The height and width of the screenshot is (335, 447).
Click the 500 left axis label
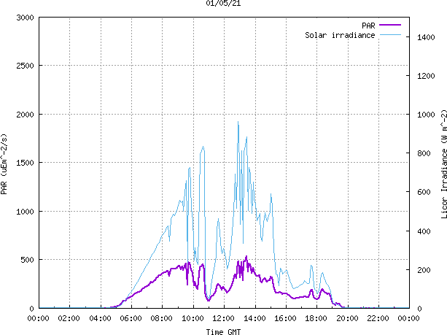tap(28, 260)
